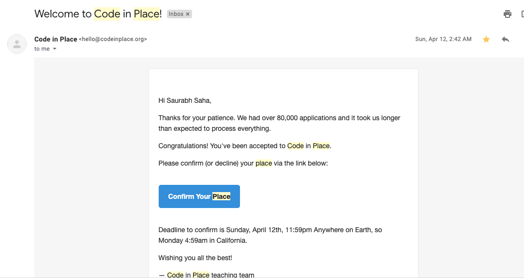Click 'Wishing you all the best!' line

[x=195, y=258]
